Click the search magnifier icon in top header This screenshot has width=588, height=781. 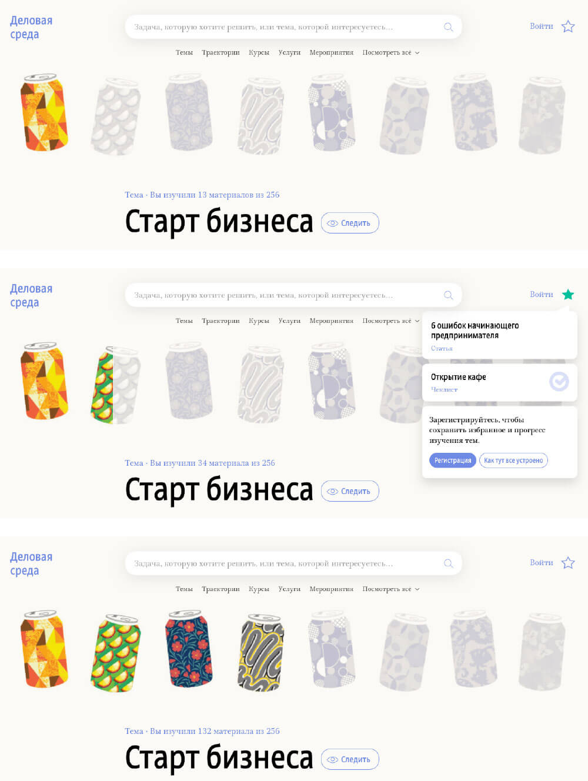point(449,27)
